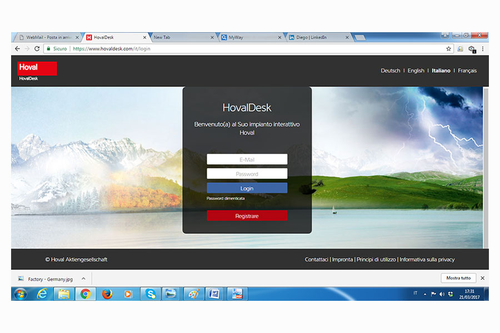Reload the HovalDesk page
The height and width of the screenshot is (333, 500).
pyautogui.click(x=37, y=49)
